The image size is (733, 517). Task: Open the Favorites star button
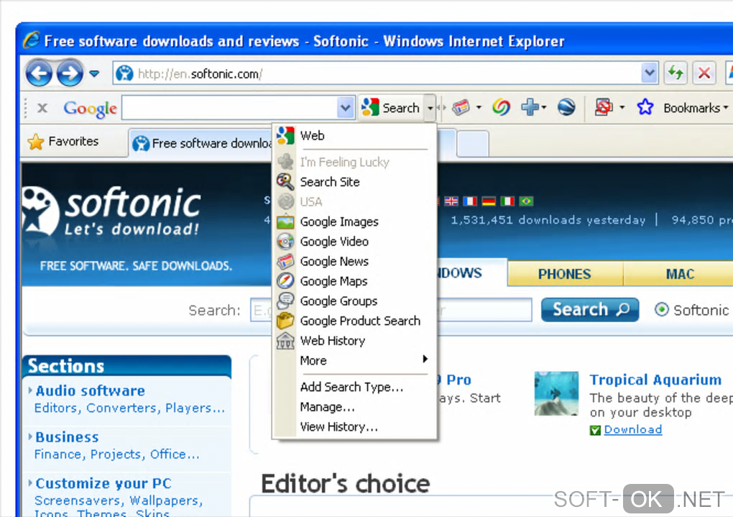63,142
